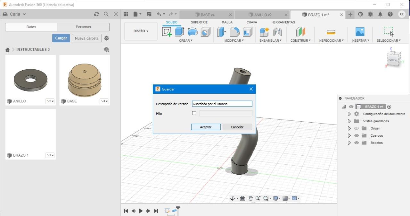This screenshot has height=216, width=410.
Task: Open notifications bell
Action: pos(380,14)
